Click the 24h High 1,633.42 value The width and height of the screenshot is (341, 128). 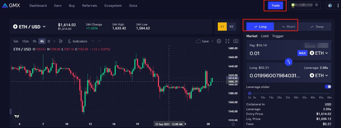[x=119, y=29]
